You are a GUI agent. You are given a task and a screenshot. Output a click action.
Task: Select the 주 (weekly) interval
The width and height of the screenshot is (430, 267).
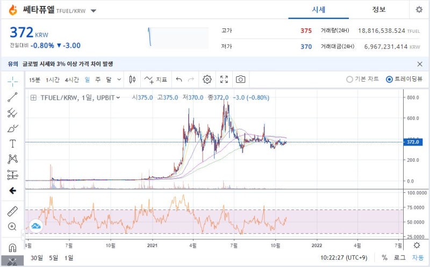[x=98, y=80]
